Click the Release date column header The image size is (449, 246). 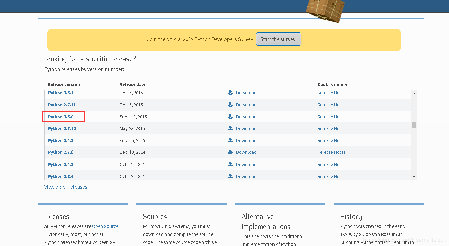pos(132,84)
